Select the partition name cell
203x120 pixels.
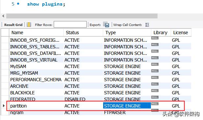pos(36,106)
